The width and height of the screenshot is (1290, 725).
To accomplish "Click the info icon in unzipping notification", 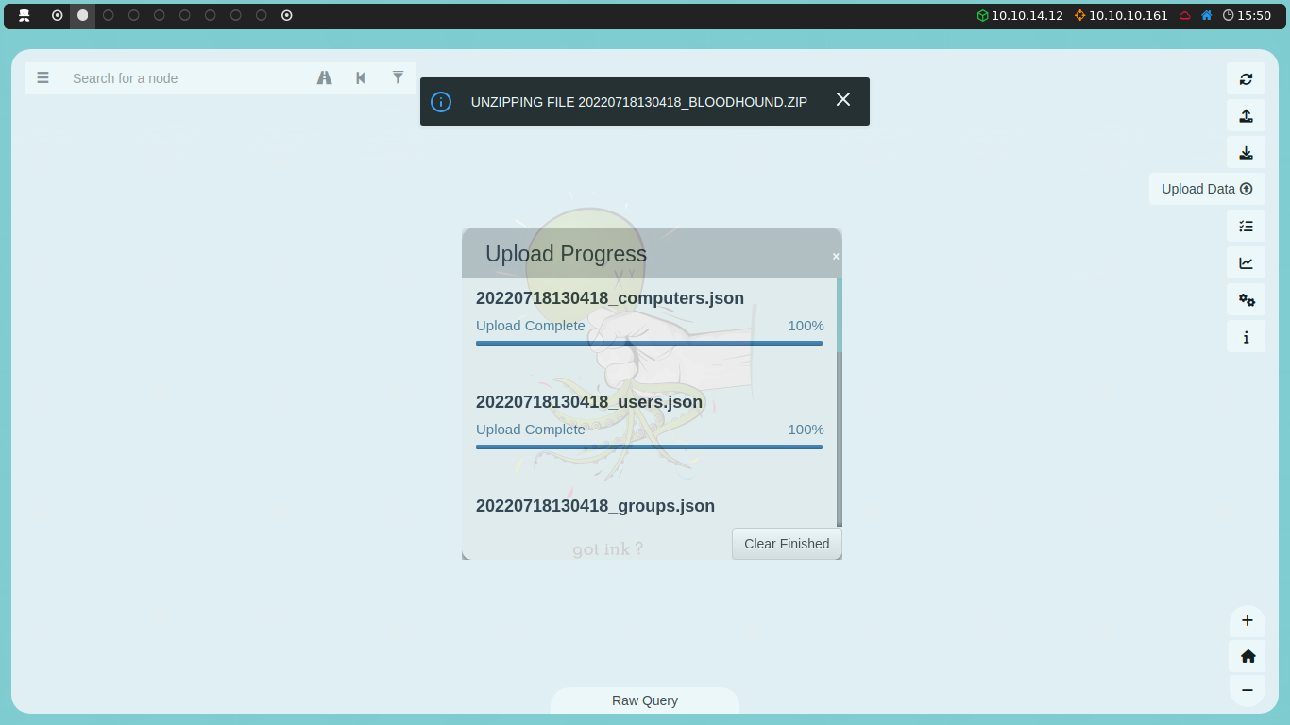I will 441,102.
